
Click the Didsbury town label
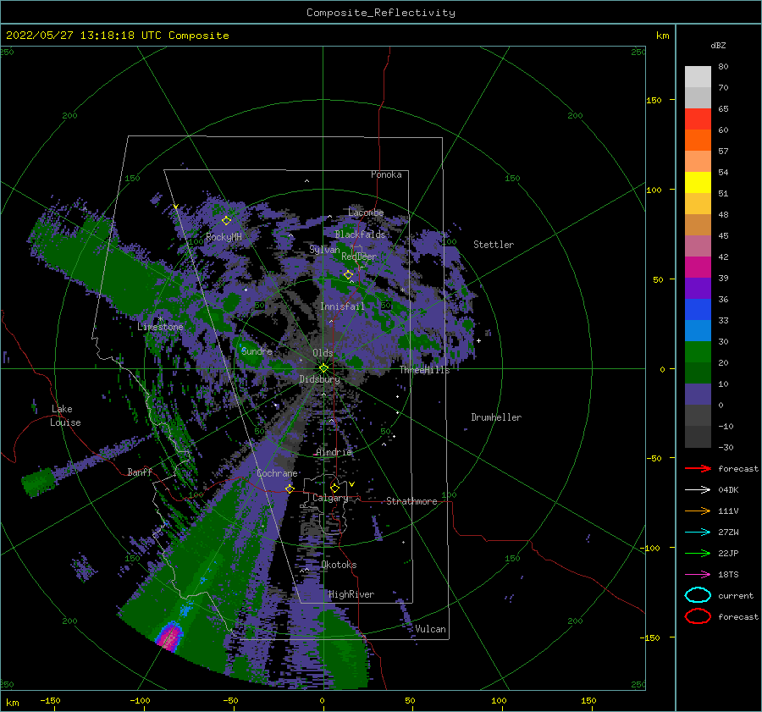(320, 379)
